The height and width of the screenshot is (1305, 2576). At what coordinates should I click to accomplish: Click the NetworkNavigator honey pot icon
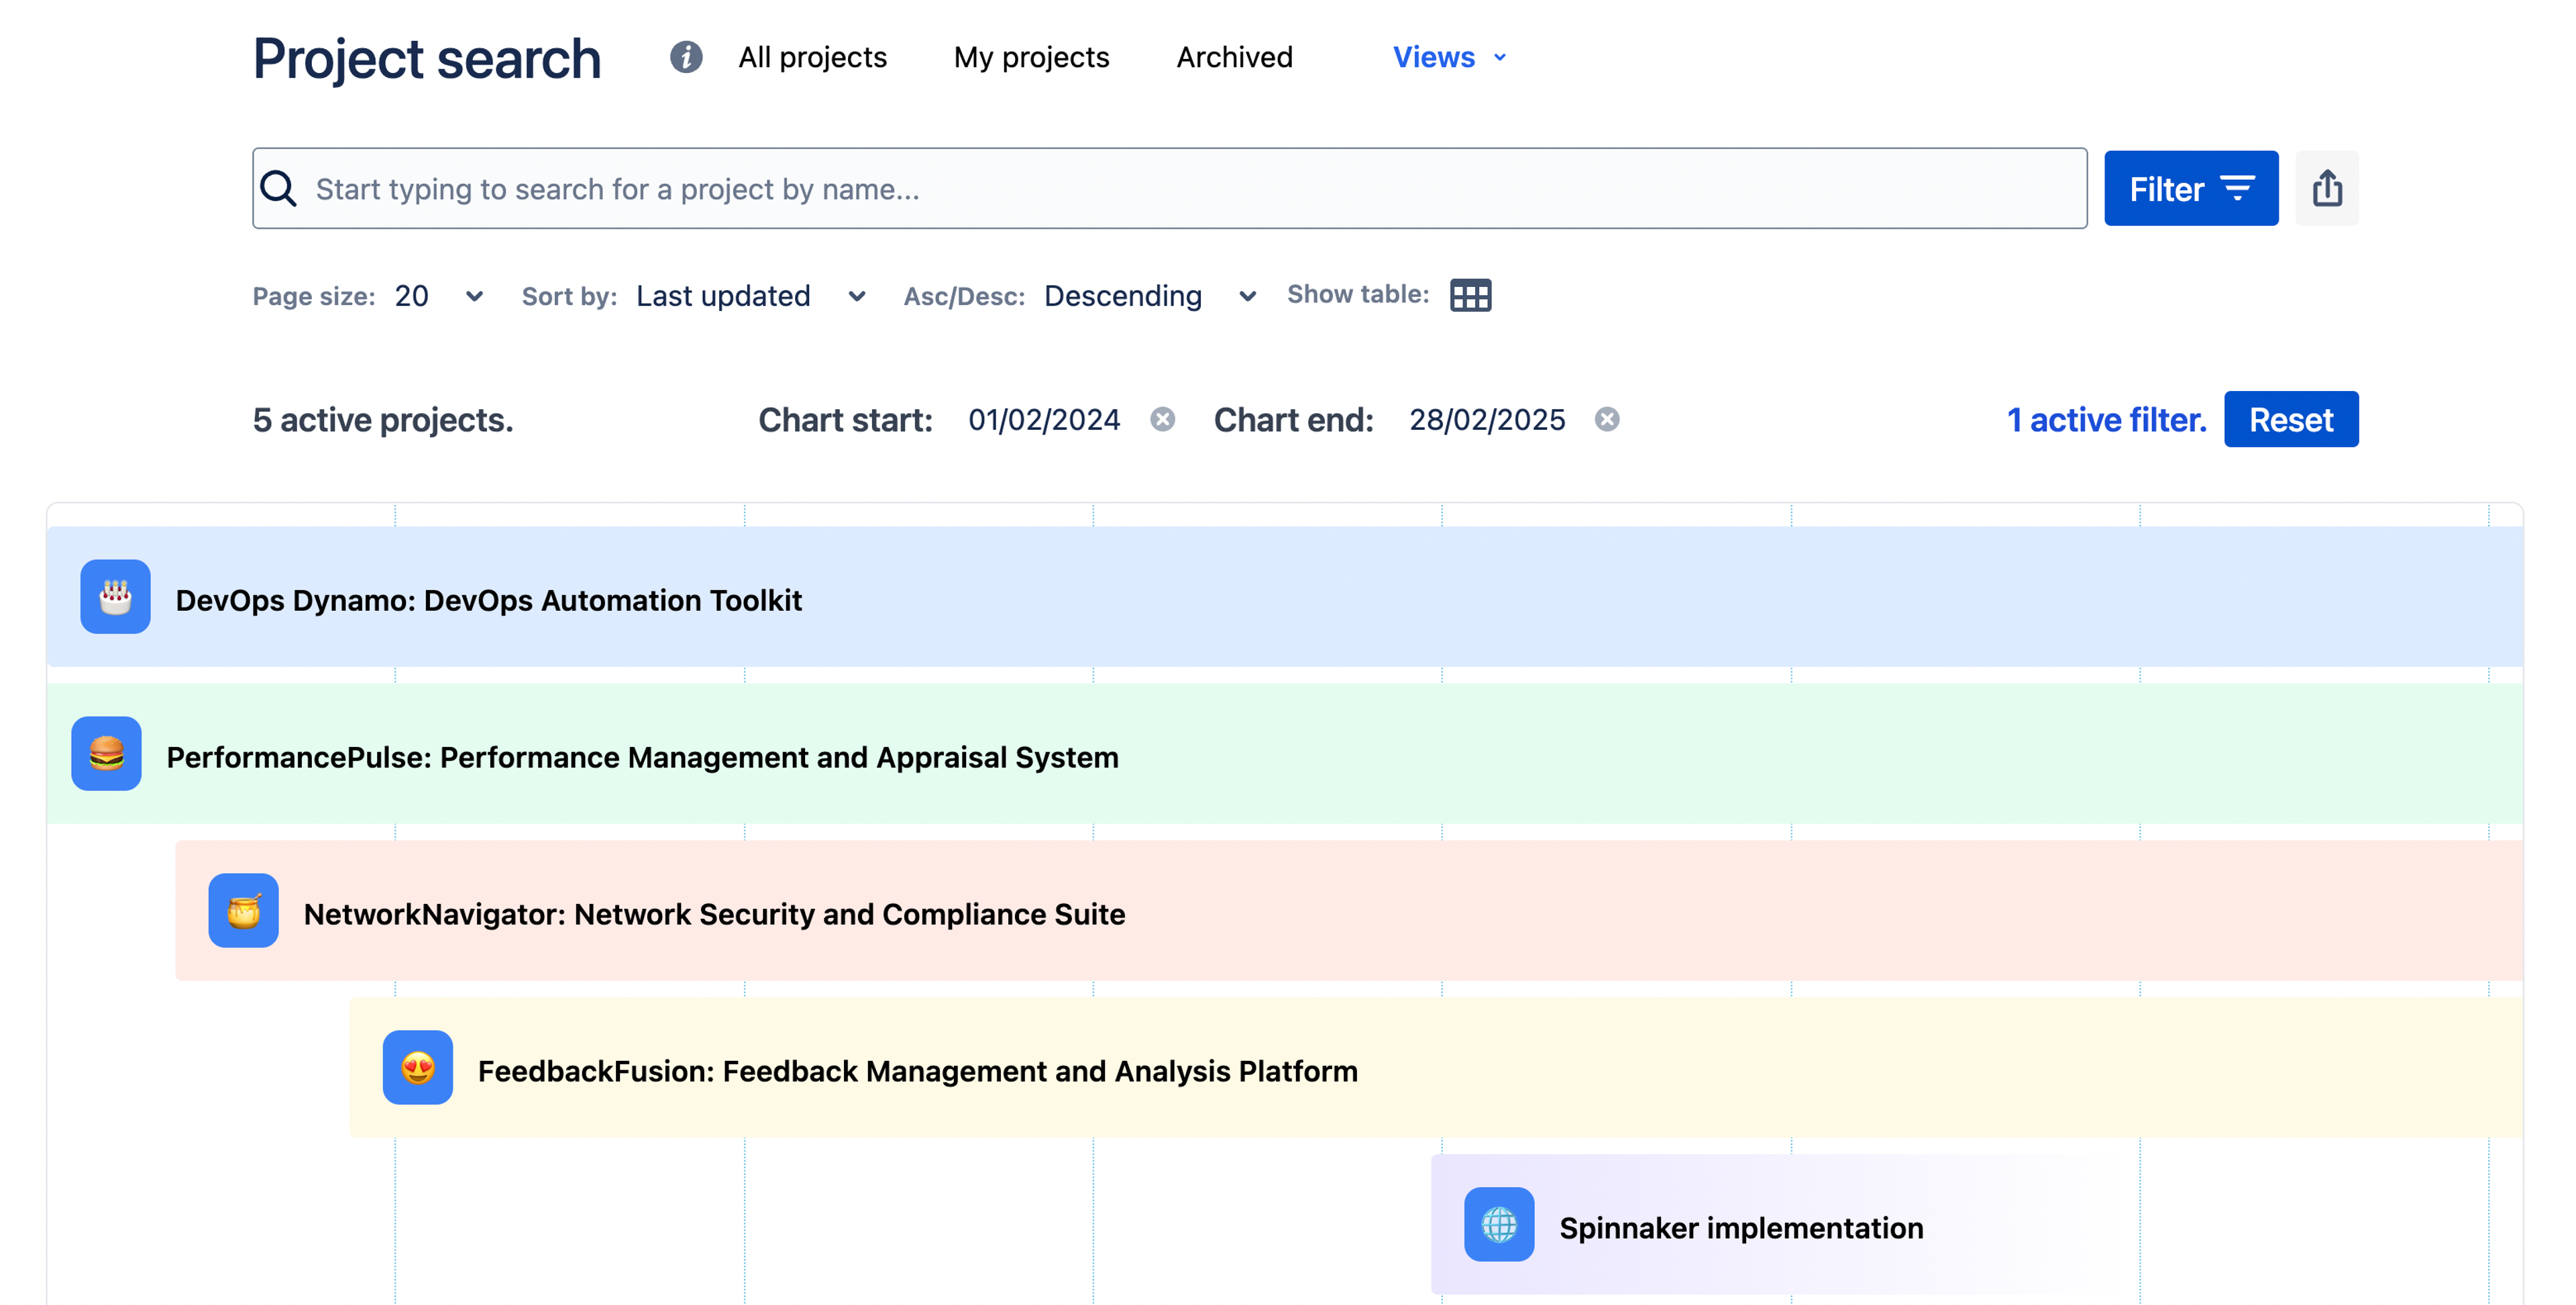[243, 911]
